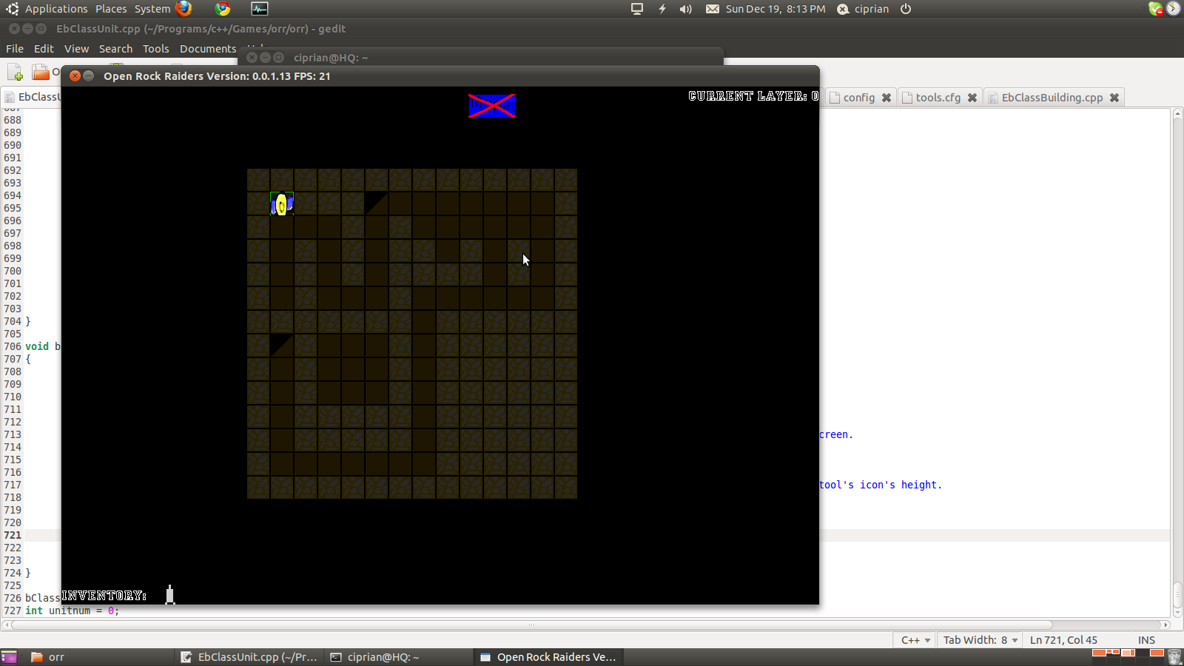Screen dimensions: 1184x666
Task: Open the mail envelope indicator
Action: point(712,9)
